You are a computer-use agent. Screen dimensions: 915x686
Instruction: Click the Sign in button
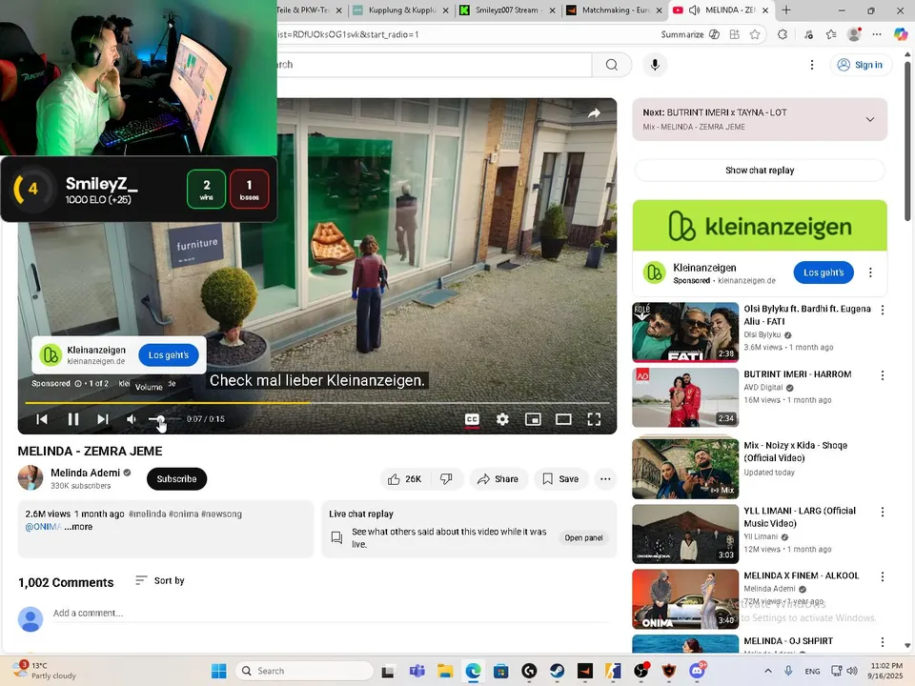[x=861, y=65]
